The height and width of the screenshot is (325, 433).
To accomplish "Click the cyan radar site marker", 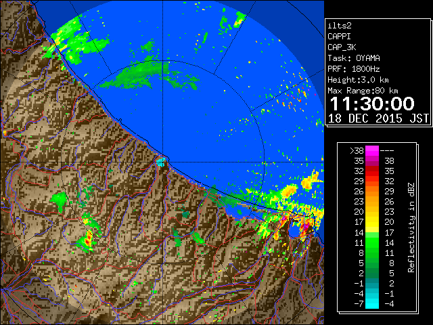I will pos(160,161).
